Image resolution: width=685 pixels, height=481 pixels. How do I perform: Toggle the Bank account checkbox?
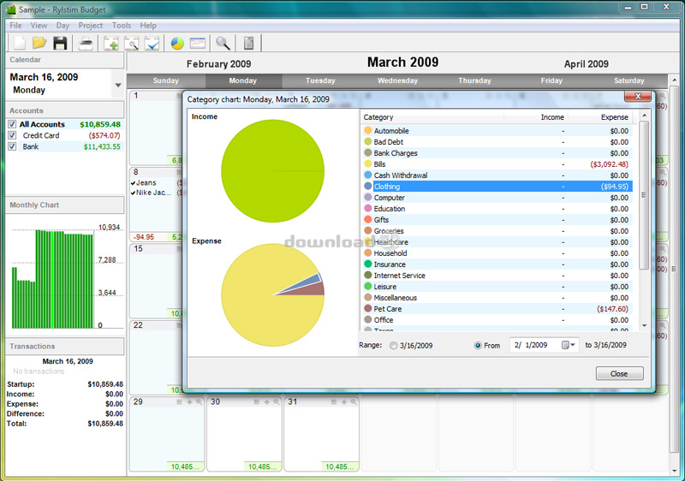(12, 146)
